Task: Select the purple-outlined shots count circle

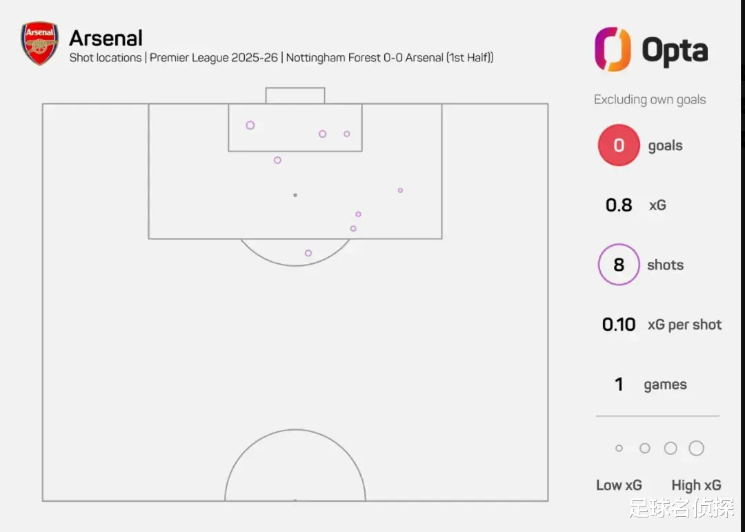Action: pos(619,265)
